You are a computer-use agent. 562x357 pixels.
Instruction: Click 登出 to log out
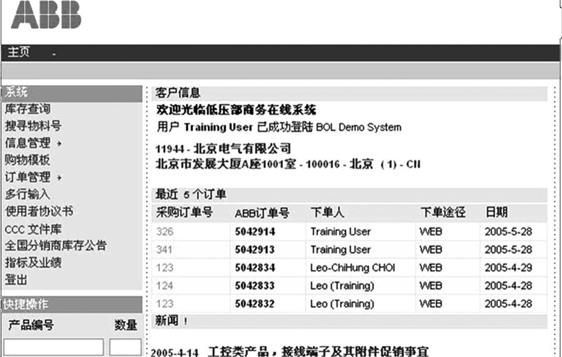pos(16,279)
